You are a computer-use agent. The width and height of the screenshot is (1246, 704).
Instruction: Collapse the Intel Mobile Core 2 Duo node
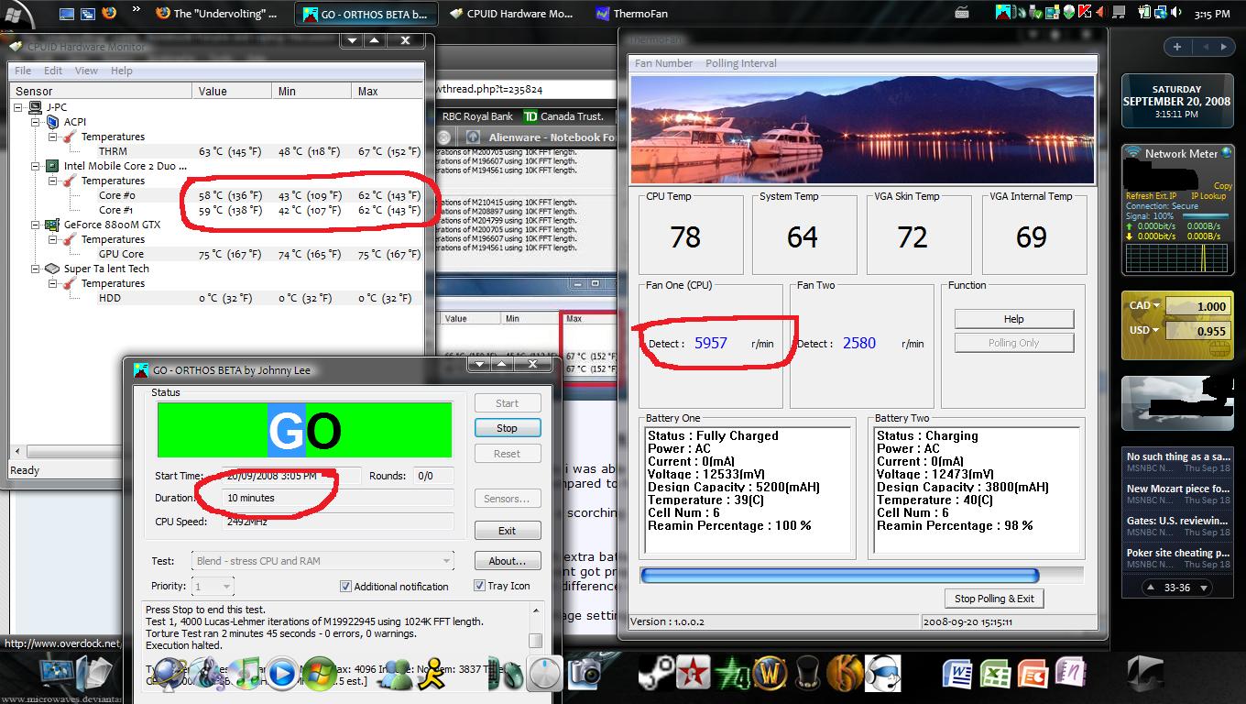(37, 166)
